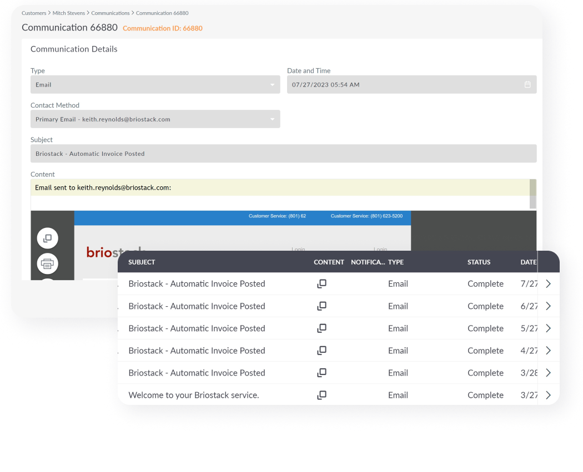Select the 3/28 row subject text
This screenshot has height=472, width=583.
click(197, 373)
